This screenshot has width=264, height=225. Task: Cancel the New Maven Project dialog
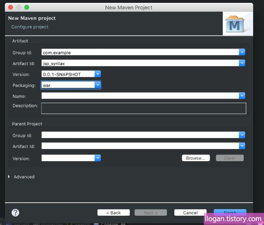point(190,212)
